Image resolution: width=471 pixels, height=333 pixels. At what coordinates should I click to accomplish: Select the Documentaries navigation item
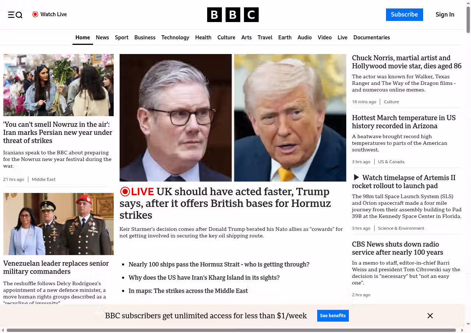(372, 37)
